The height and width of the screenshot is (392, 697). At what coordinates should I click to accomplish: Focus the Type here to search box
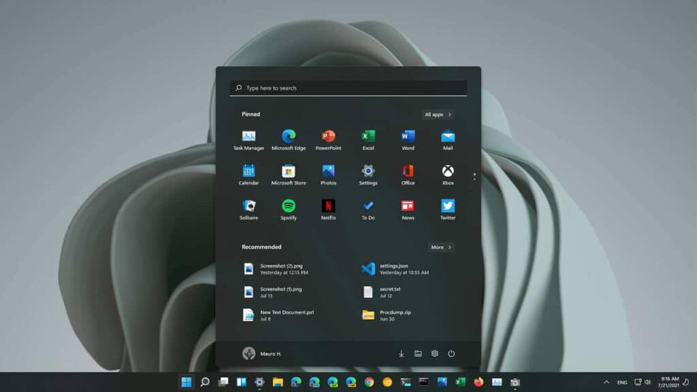[348, 88]
